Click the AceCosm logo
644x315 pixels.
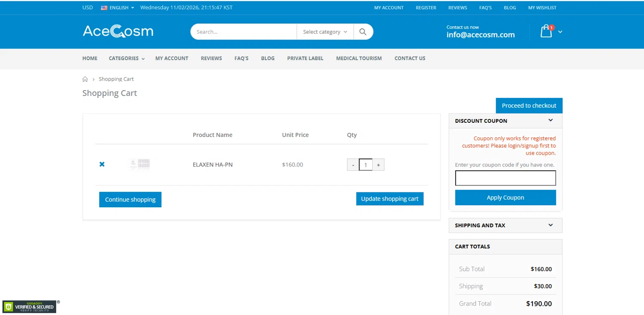click(x=118, y=31)
